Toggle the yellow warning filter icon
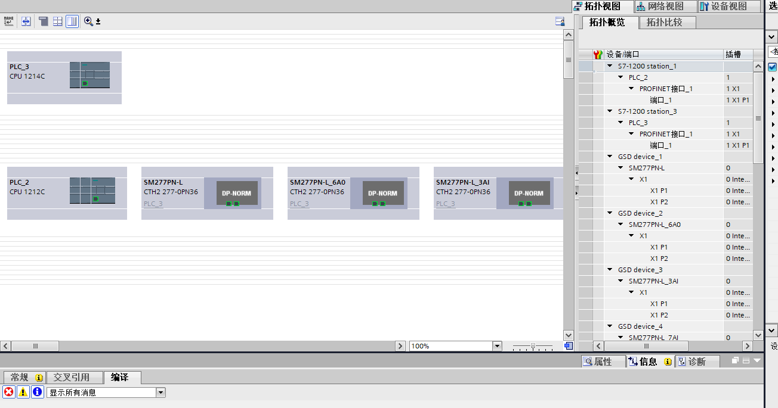Viewport: 778px width, 408px height. [x=23, y=392]
